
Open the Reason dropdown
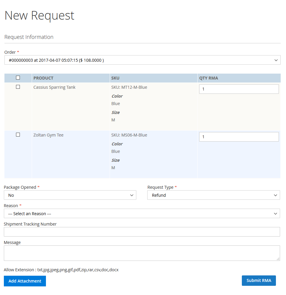142,214
